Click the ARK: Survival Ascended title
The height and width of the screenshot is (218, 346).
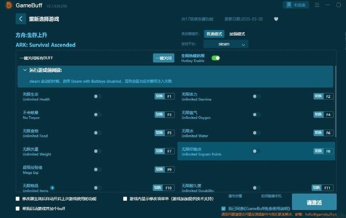[46, 45]
